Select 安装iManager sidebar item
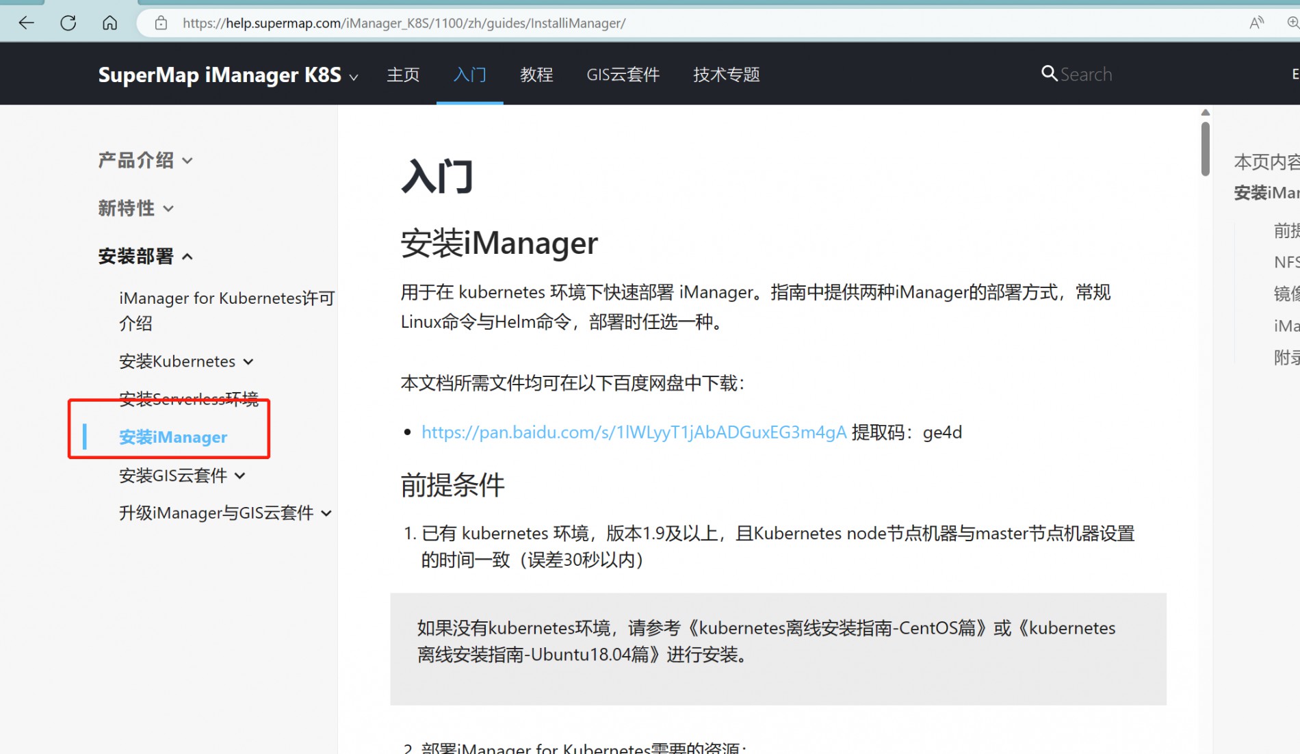1300x754 pixels. [172, 437]
